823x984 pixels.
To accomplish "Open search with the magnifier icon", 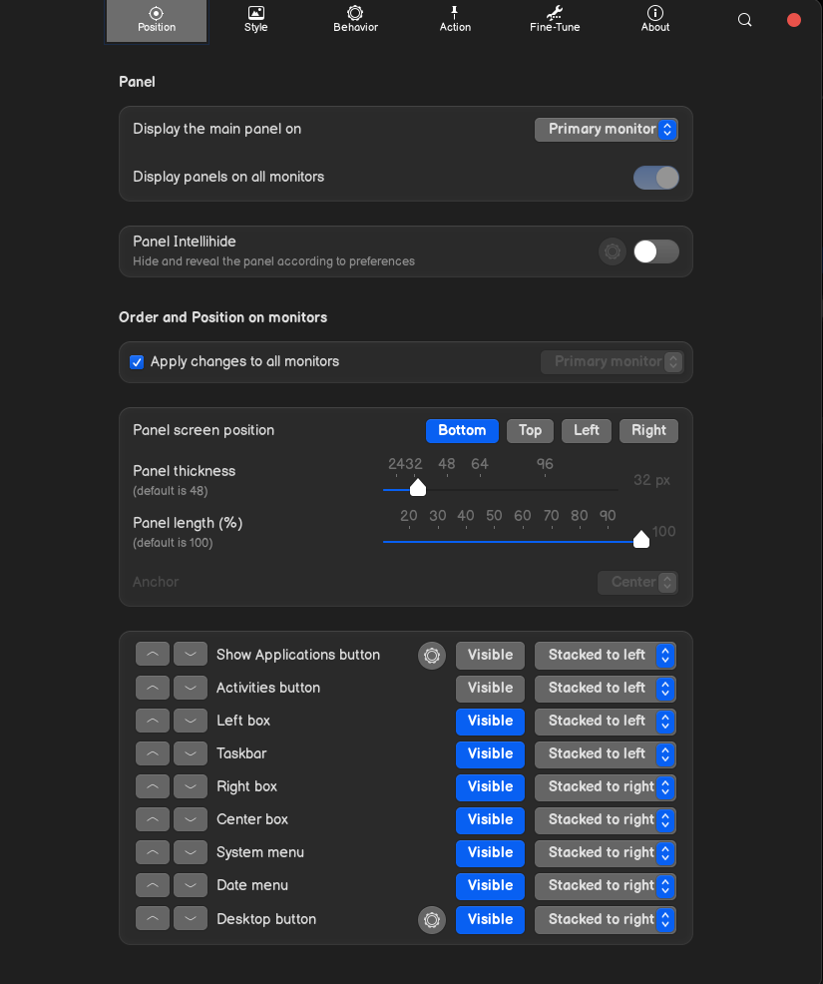I will (744, 20).
